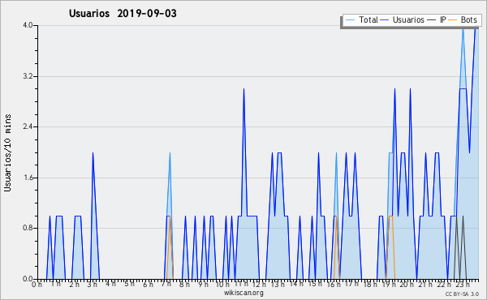487x300 pixels.
Task: Click the y-axis value 4.0
Action: [x=28, y=25]
